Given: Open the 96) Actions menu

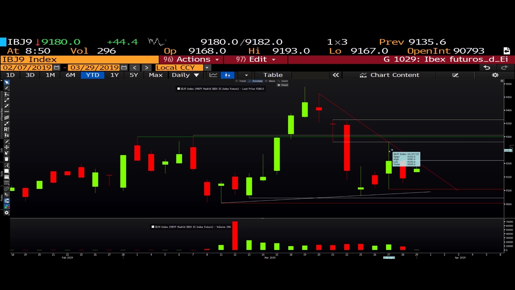Looking at the screenshot, I should pyautogui.click(x=191, y=59).
